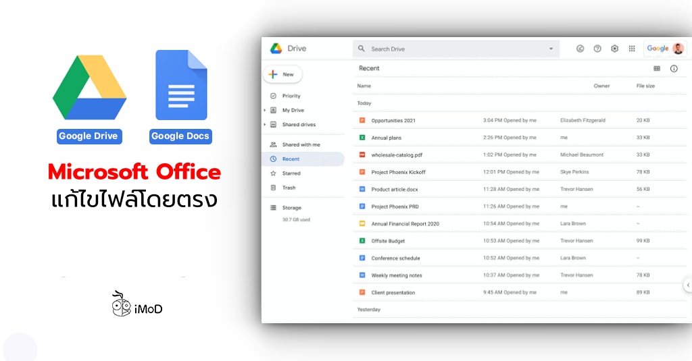This screenshot has width=692, height=361.
Task: Select Offsite Budget file
Action: click(x=520, y=241)
